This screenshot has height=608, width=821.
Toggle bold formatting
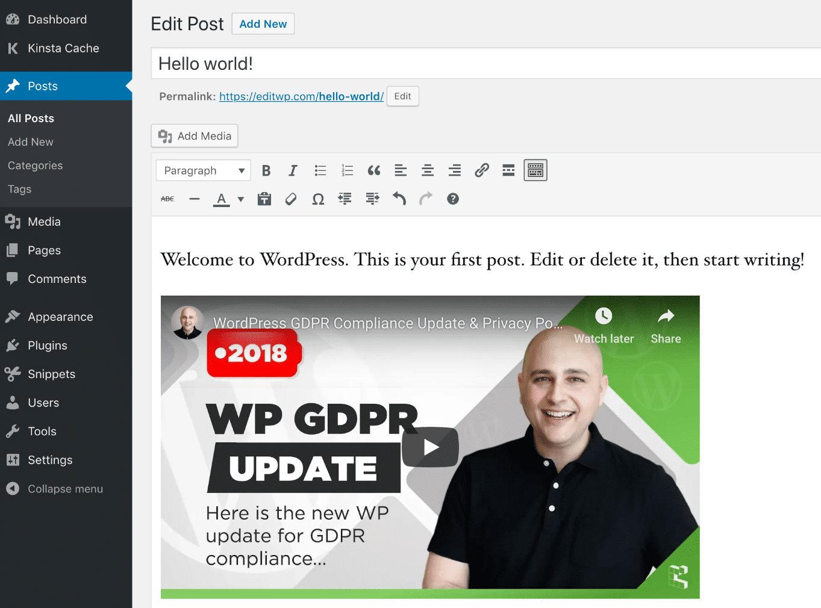(266, 170)
